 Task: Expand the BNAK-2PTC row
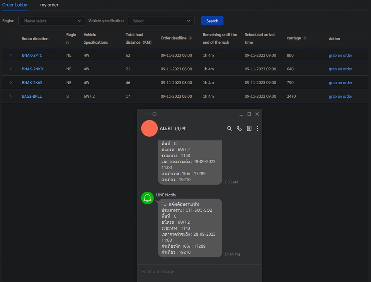tap(11, 55)
